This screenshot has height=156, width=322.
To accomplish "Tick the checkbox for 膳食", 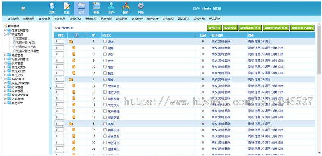I will [x=105, y=80].
